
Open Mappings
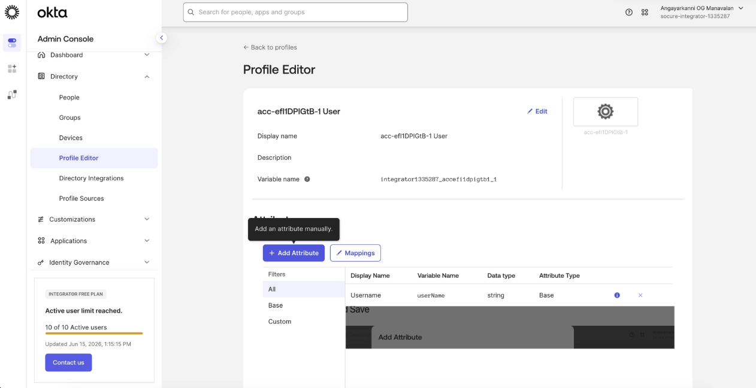(x=355, y=253)
